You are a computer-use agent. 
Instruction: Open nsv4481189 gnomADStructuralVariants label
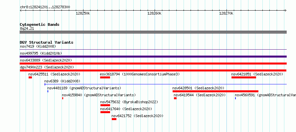tap(84, 88)
